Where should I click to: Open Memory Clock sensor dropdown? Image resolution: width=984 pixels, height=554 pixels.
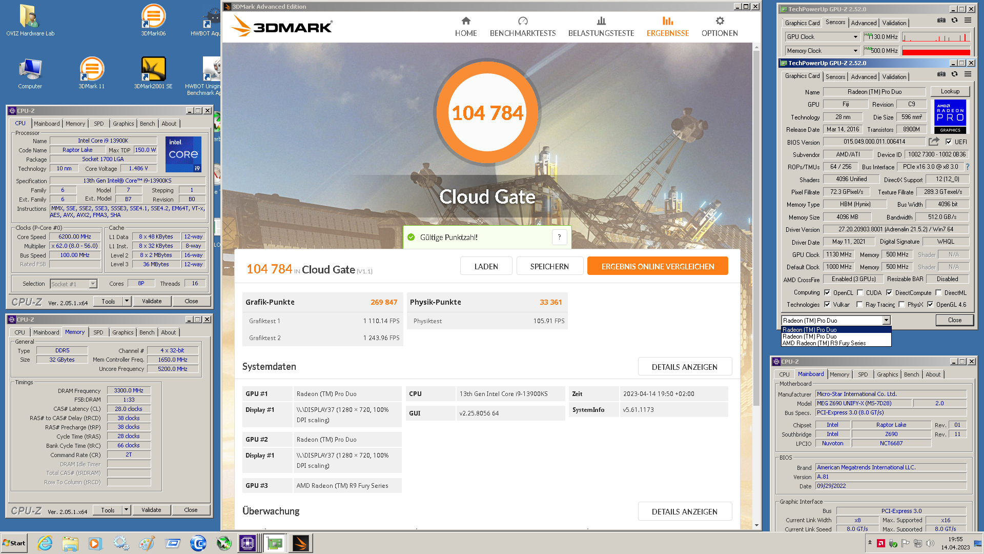click(x=855, y=51)
